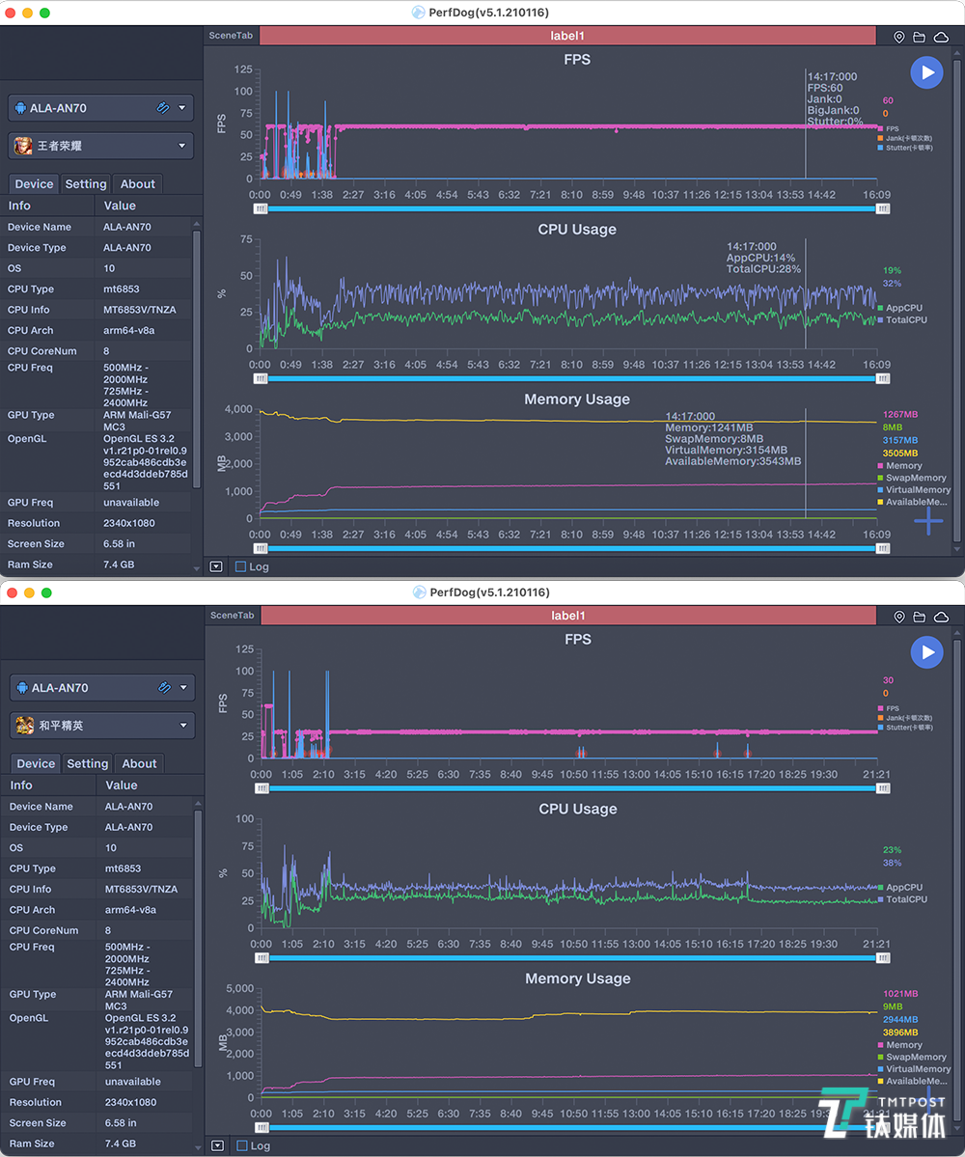Expand the log panel arrow in 和平精英 window
Screen dimensions: 965x1157
pyautogui.click(x=217, y=1145)
